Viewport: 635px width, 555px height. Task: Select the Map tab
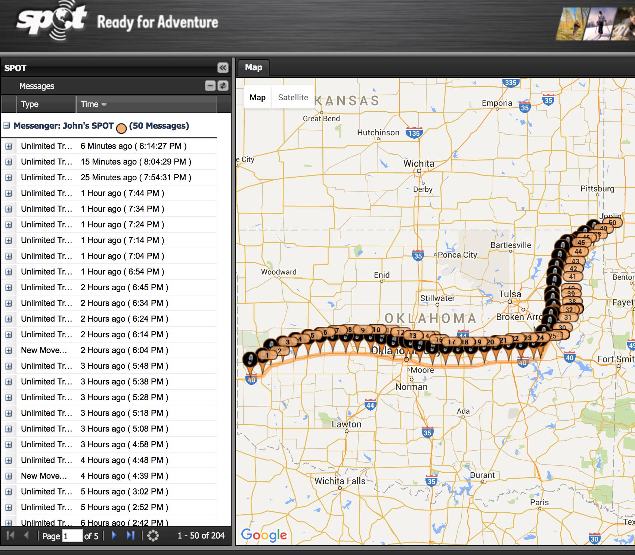254,68
